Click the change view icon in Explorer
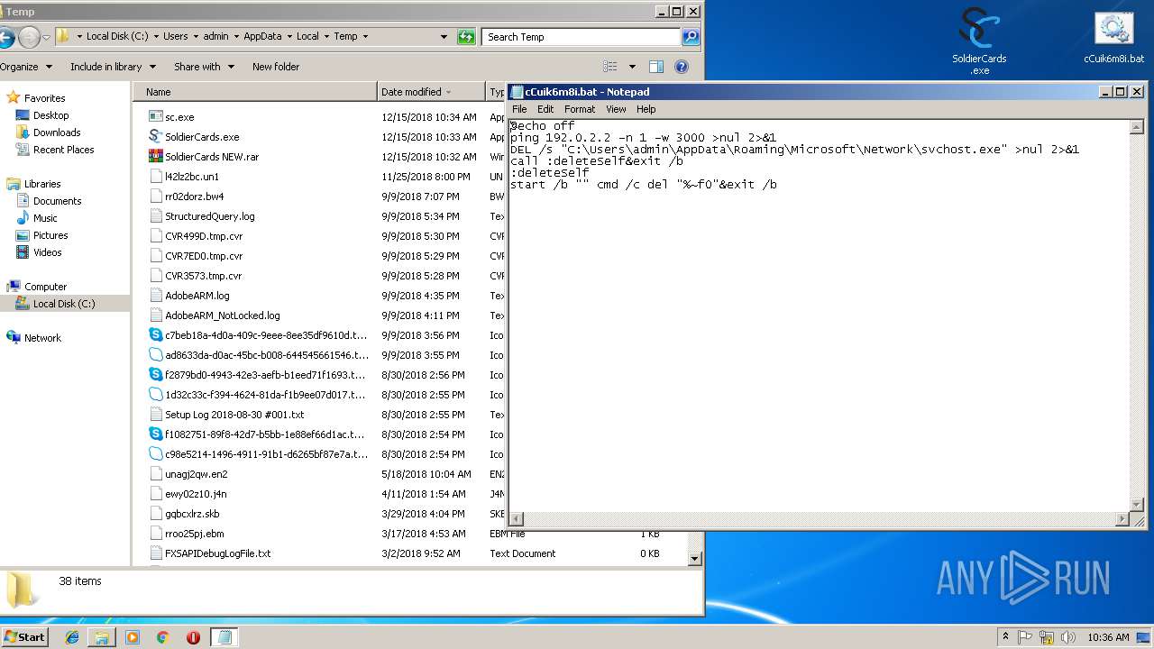 (610, 67)
